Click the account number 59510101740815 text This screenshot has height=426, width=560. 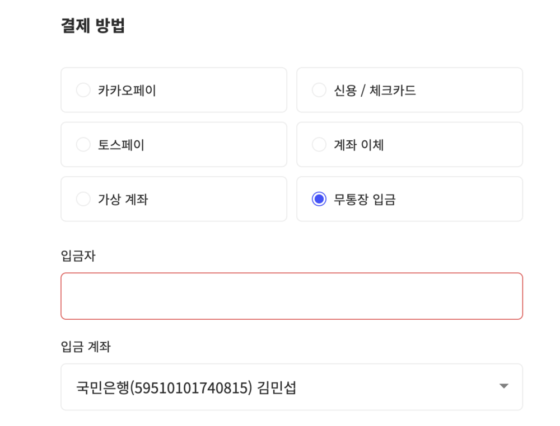[x=192, y=387]
